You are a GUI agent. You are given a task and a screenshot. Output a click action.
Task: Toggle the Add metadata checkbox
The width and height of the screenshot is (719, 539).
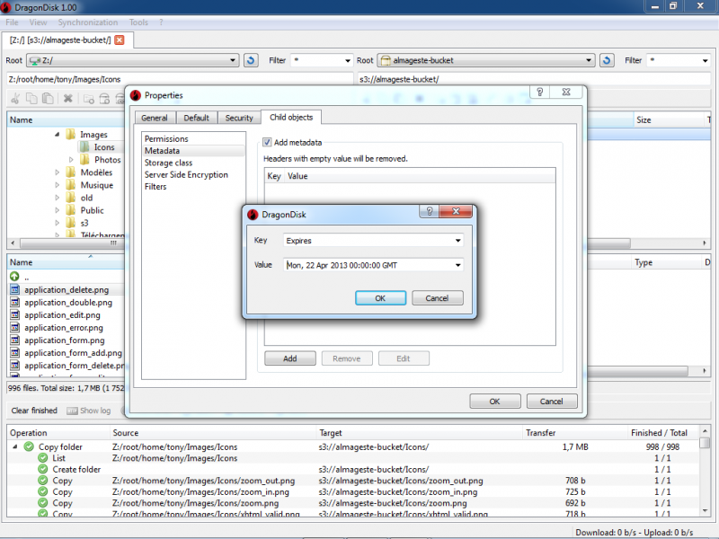(267, 142)
